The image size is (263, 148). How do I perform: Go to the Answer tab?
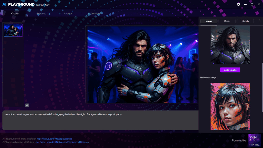pos(68,14)
